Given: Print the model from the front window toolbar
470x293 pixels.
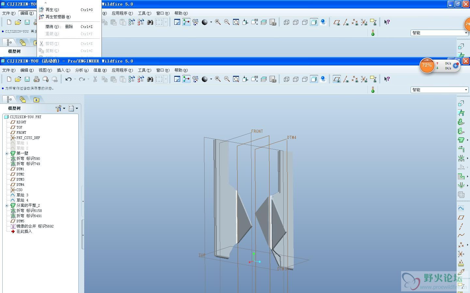Looking at the screenshot, I should pos(36,79).
